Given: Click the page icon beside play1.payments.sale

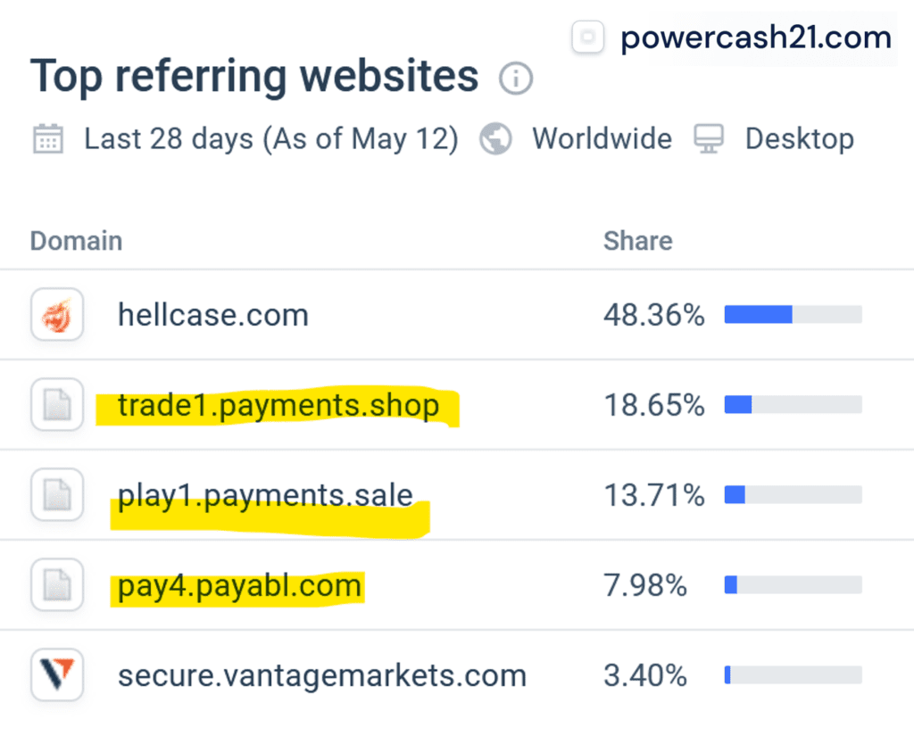Looking at the screenshot, I should (57, 495).
